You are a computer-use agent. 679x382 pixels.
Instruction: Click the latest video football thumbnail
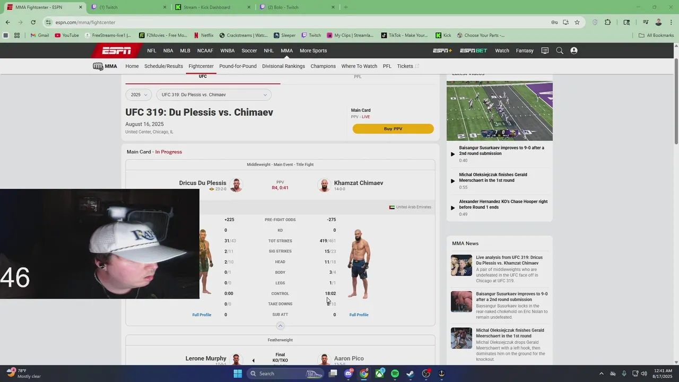click(x=499, y=111)
